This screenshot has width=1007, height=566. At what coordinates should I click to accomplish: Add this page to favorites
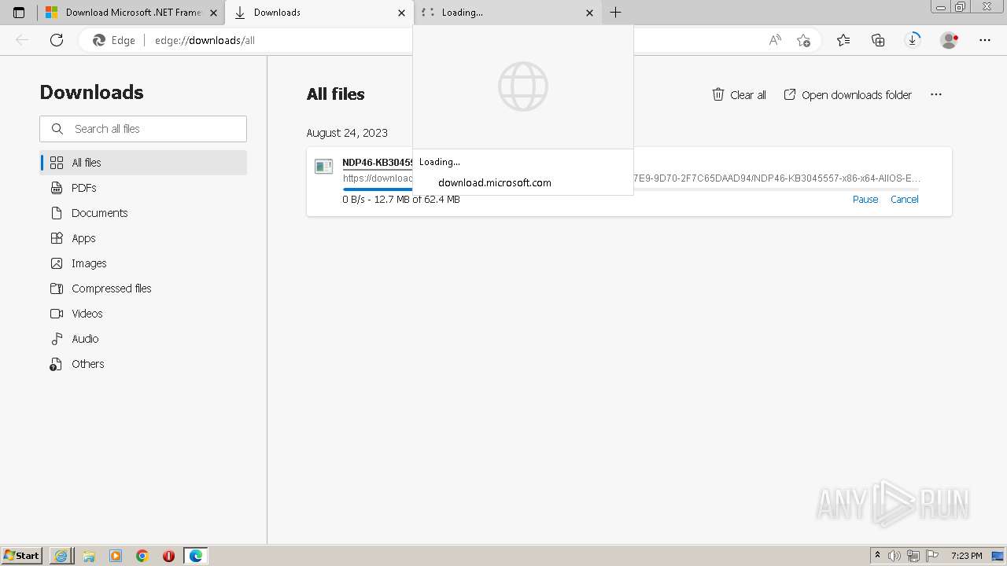click(803, 40)
